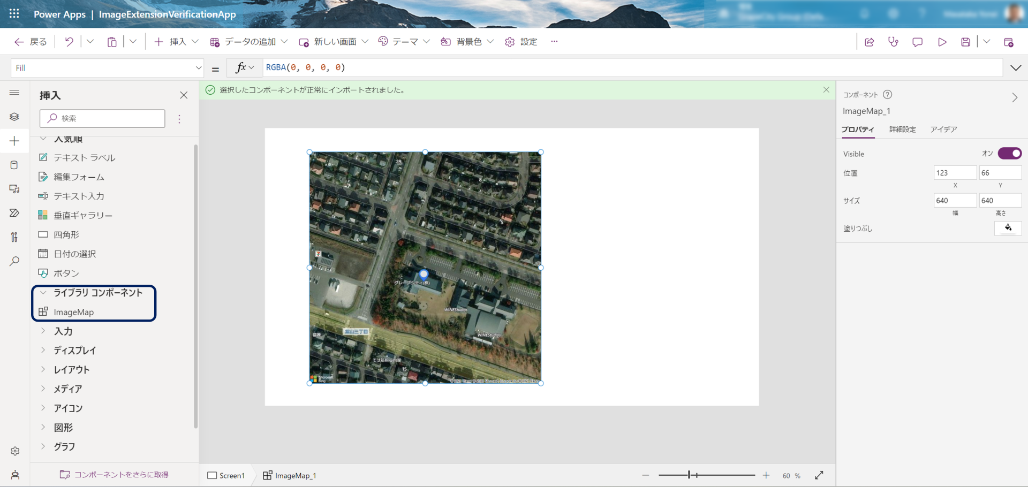This screenshot has width=1028, height=487.
Task: Open the テーマ menu
Action: (x=404, y=42)
